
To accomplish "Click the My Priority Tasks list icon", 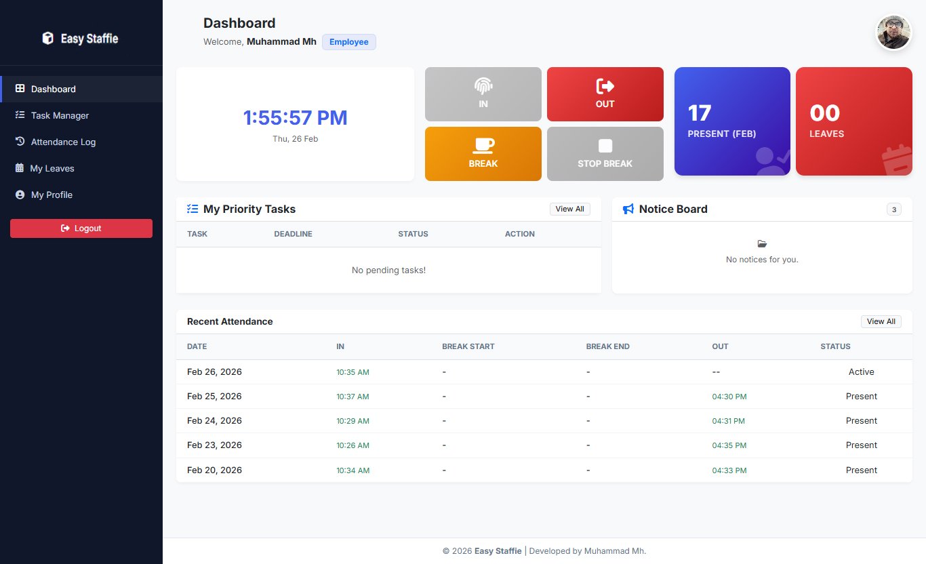I will tap(193, 209).
